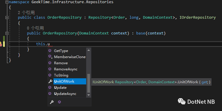Choose Update from the IntelliSense list
Image resolution: width=222 pixels, height=111 pixels.
pos(60,88)
